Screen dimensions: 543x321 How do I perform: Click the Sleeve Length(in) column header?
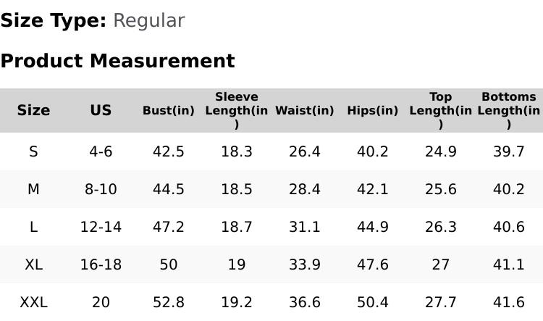tap(237, 111)
